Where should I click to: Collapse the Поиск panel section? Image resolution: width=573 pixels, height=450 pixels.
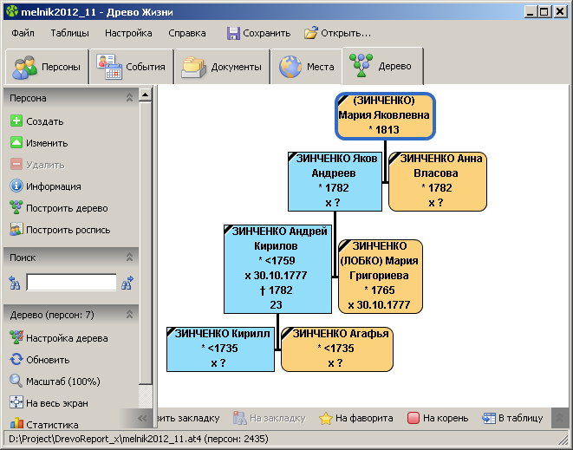130,258
